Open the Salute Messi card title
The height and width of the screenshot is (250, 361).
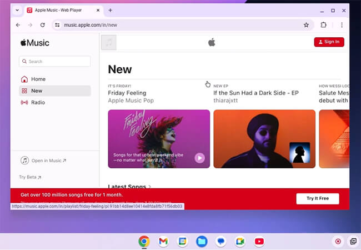[x=334, y=97]
